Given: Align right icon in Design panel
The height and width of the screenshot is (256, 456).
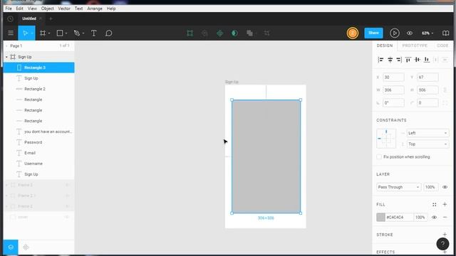Looking at the screenshot, I should pos(399,60).
